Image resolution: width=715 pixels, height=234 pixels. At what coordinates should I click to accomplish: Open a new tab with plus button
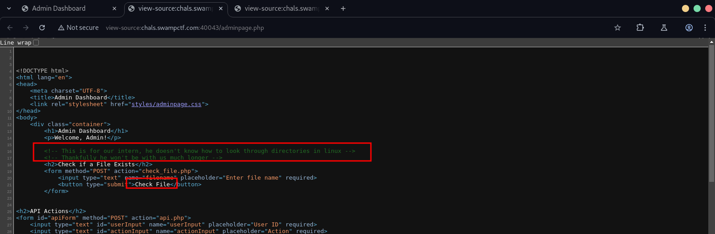(x=343, y=8)
